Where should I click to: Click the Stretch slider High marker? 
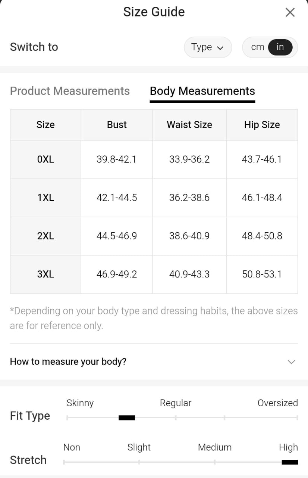point(290,462)
